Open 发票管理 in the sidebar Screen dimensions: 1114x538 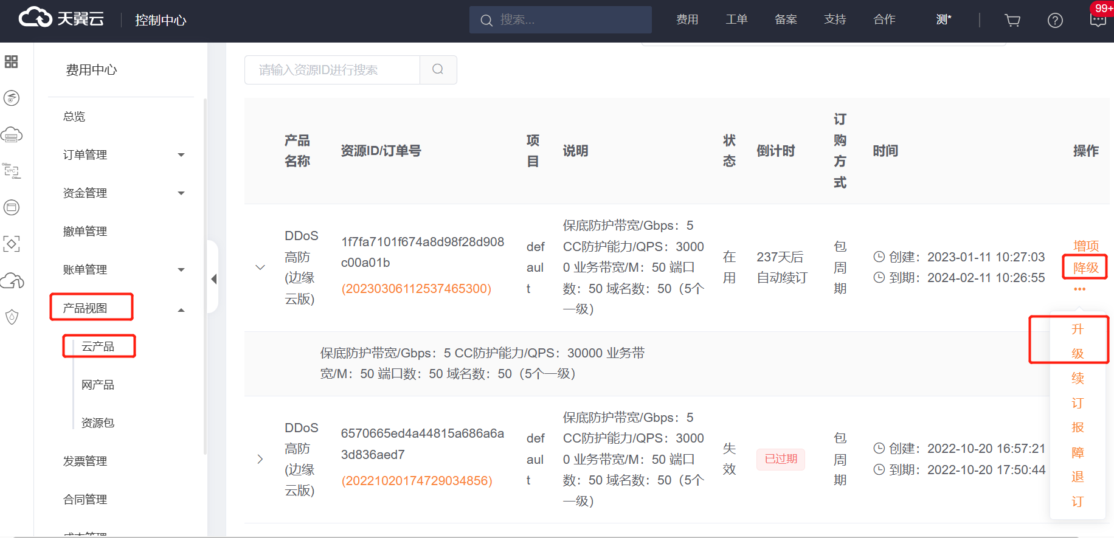(85, 461)
